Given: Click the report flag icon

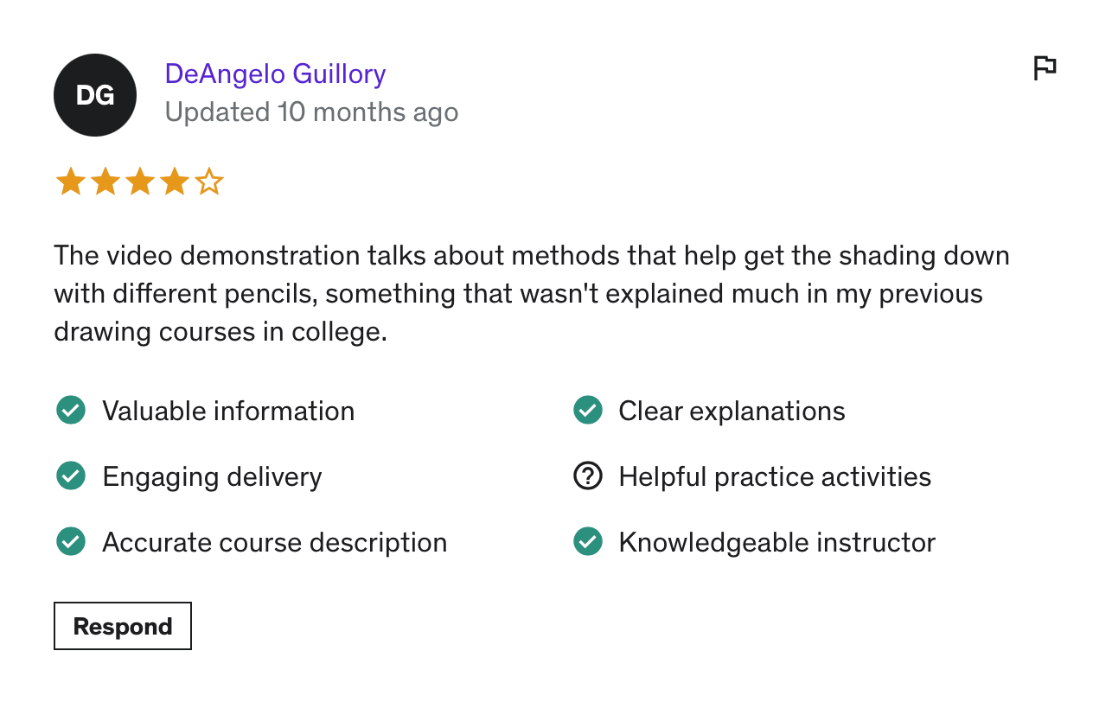Looking at the screenshot, I should tap(1045, 67).
